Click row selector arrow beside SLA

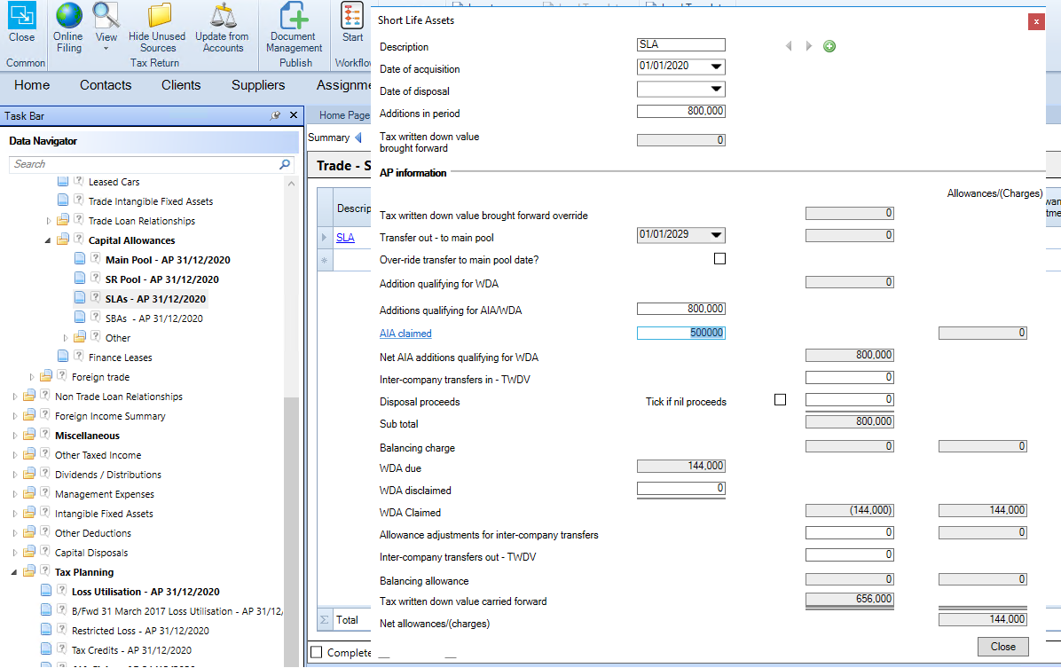click(x=325, y=238)
